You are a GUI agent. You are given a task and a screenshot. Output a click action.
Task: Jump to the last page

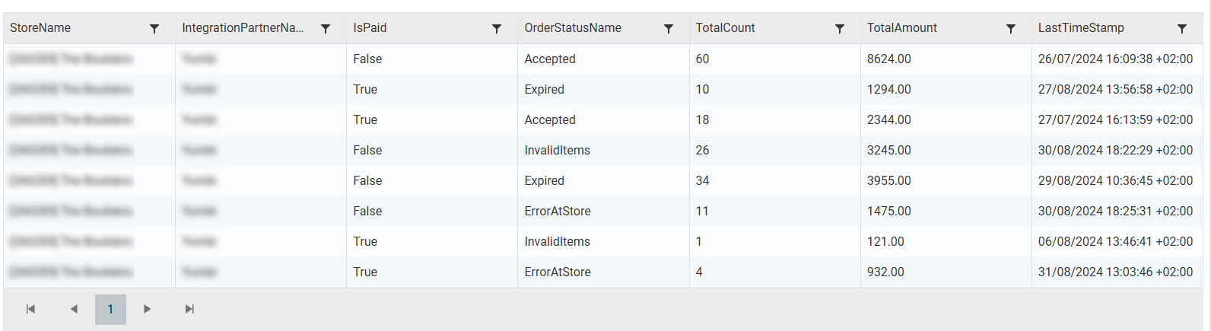(x=189, y=309)
